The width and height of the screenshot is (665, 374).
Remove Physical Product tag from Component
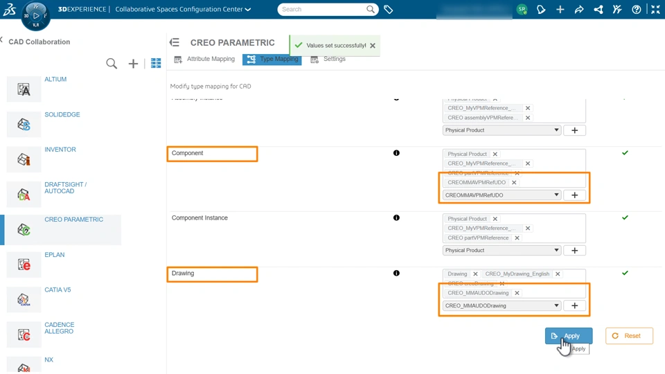495,154
